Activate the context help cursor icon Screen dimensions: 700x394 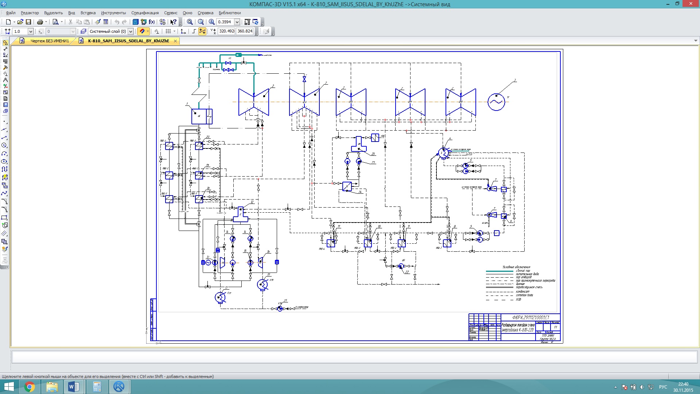173,22
